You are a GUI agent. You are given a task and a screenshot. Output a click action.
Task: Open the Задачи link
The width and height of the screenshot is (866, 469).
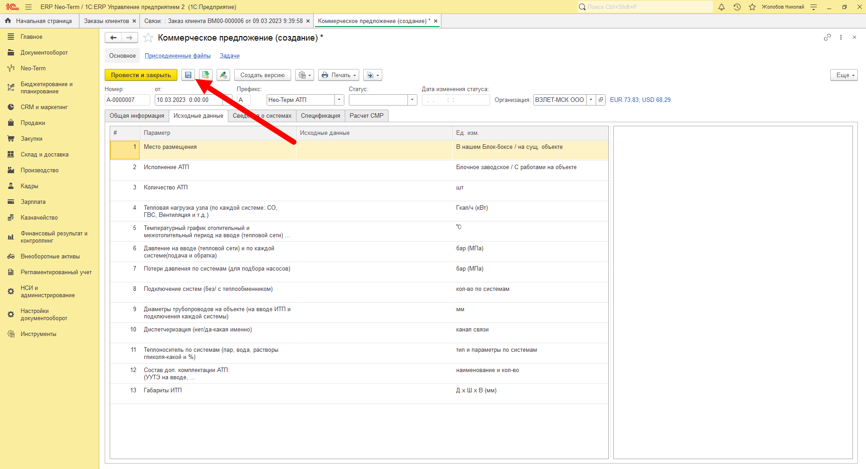click(230, 56)
